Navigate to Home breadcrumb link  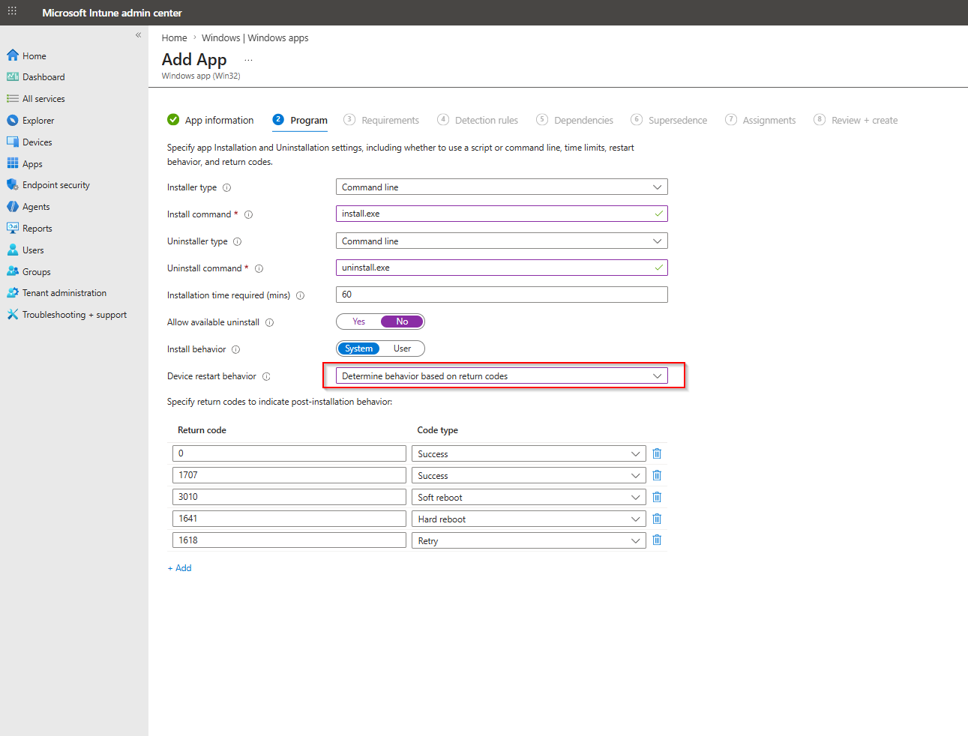[x=174, y=38]
